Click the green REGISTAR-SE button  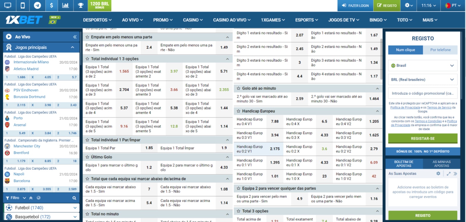point(423,139)
